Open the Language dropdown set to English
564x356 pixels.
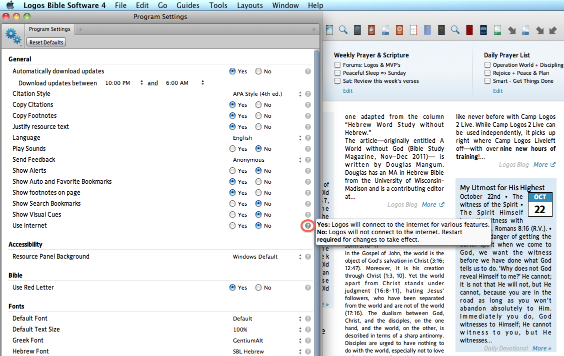[266, 138]
